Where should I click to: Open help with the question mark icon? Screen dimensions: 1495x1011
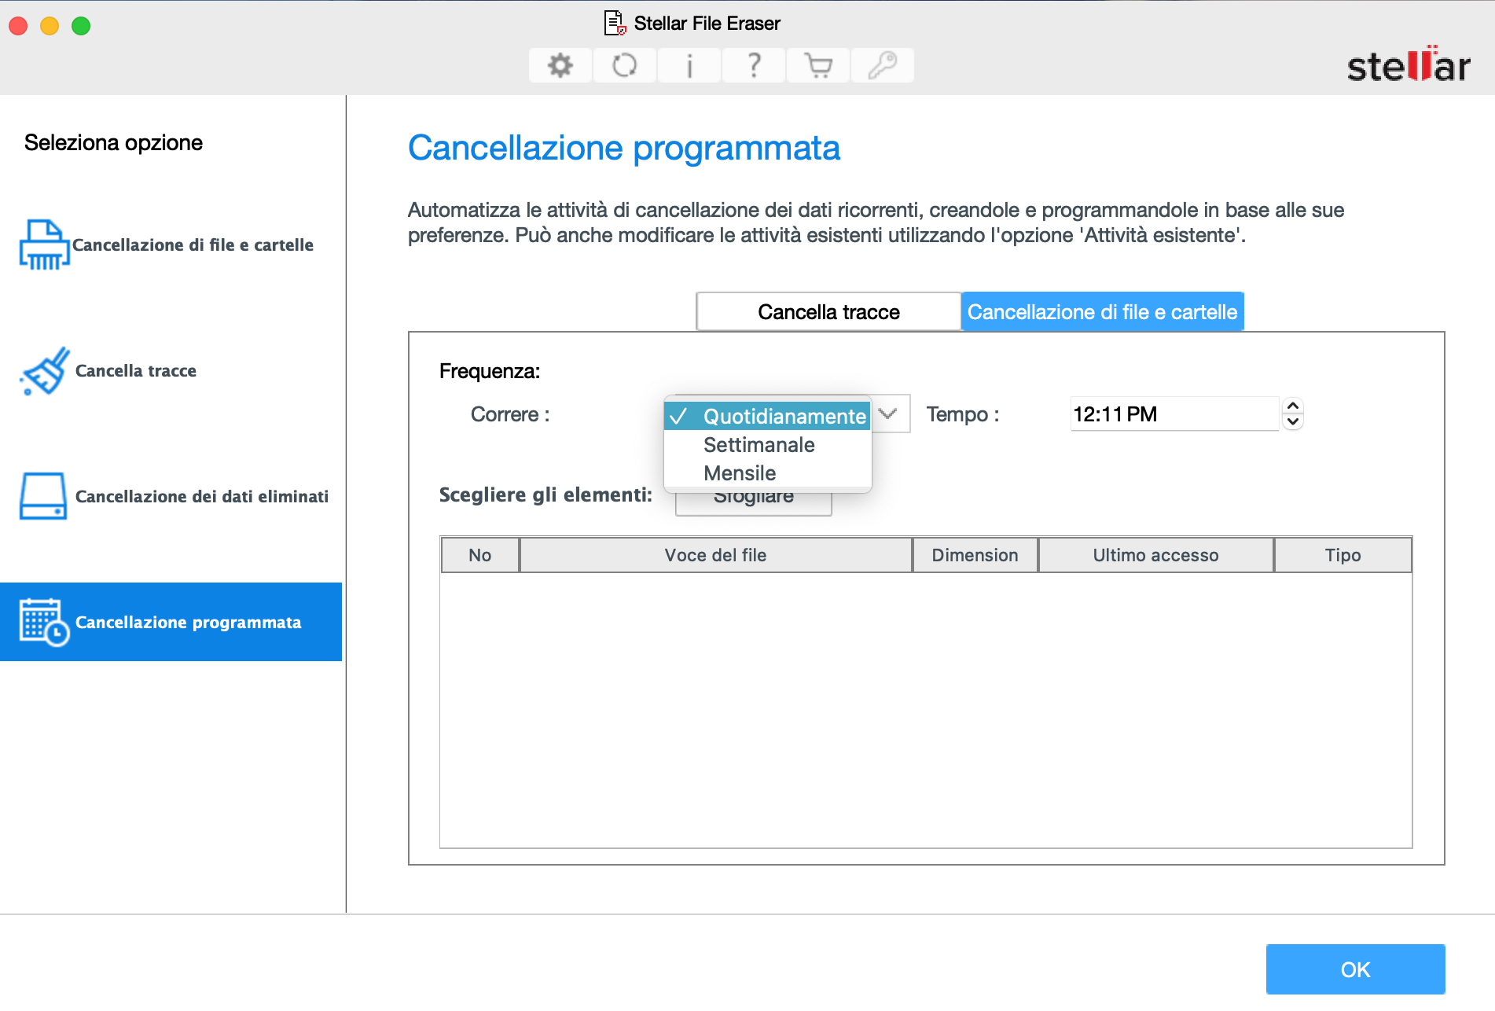tap(754, 65)
